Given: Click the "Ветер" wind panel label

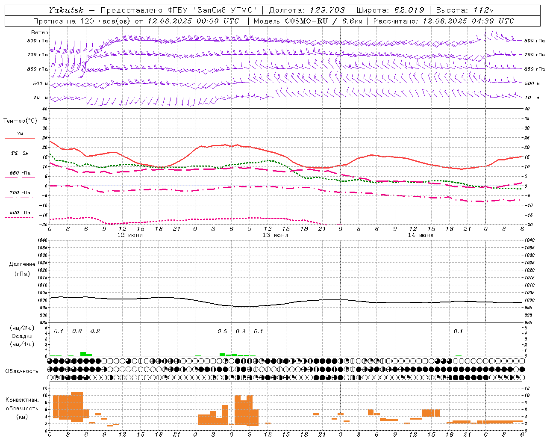Looking at the screenshot, I should (40, 33).
